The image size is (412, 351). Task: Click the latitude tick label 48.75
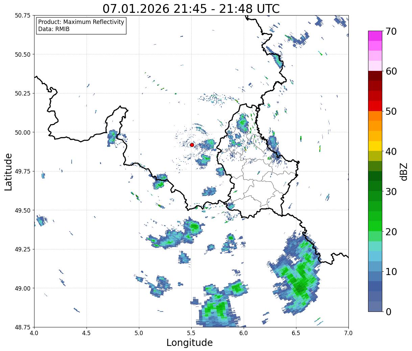[23, 327]
